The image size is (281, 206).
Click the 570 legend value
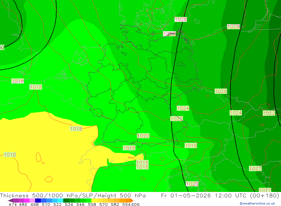103,204
